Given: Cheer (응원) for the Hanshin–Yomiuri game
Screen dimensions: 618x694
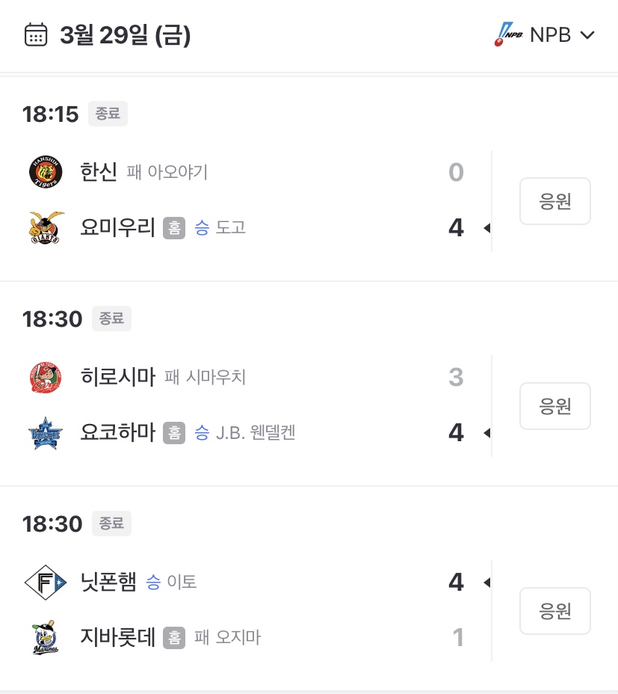Looking at the screenshot, I should pos(554,201).
